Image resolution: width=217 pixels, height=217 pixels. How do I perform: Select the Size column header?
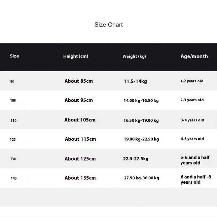[x=14, y=56]
